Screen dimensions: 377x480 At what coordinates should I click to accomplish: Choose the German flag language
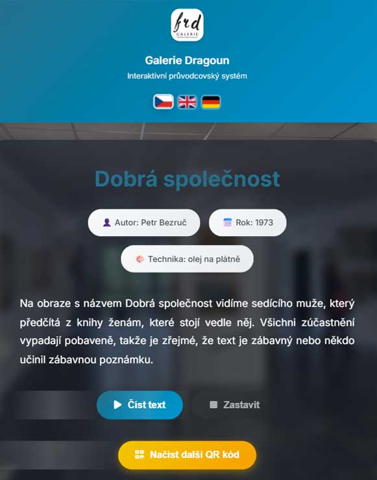tap(211, 102)
